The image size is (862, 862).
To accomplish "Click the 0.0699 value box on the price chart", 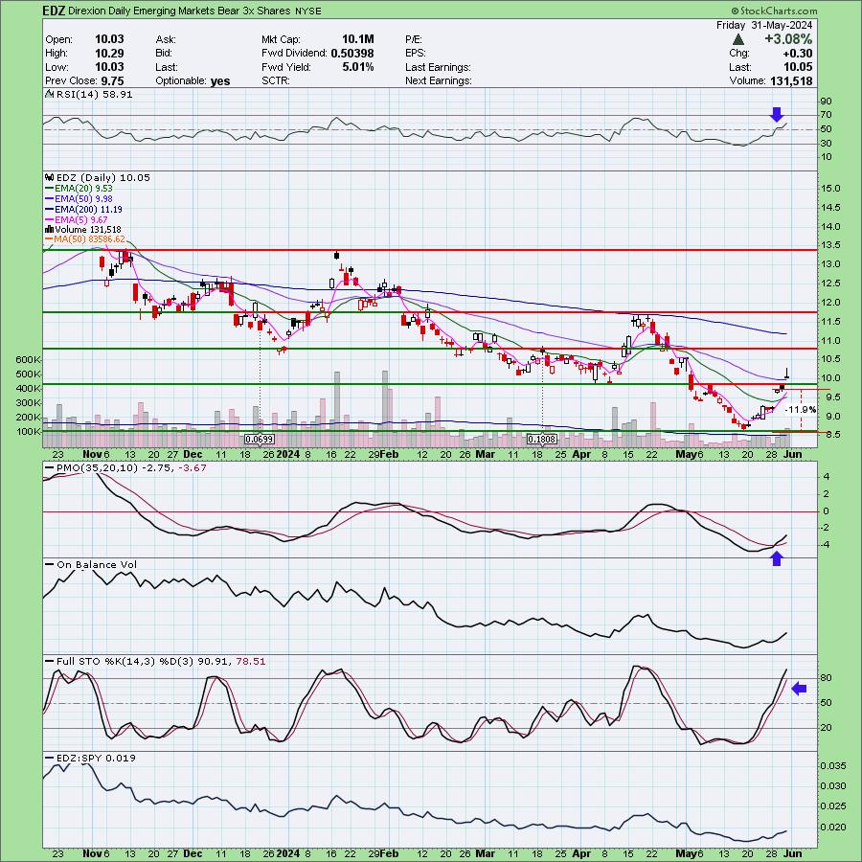I will click(x=260, y=440).
